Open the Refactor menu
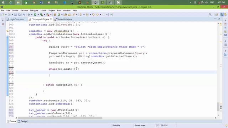This screenshot has height=128, width=228. tap(24, 11)
